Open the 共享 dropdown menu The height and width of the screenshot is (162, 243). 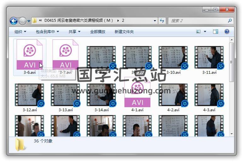[x=74, y=32]
